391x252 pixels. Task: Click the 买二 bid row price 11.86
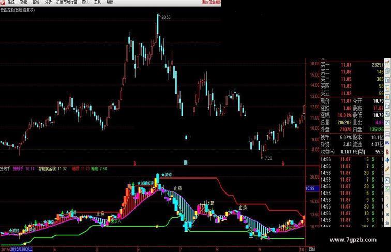tap(346, 72)
